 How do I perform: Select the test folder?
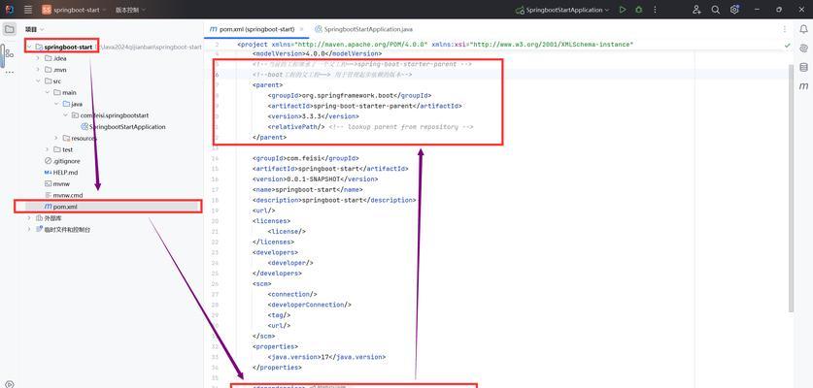(63, 149)
